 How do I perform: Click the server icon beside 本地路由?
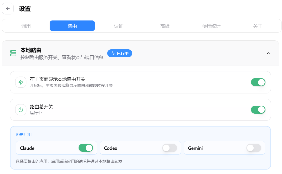tap(13, 53)
